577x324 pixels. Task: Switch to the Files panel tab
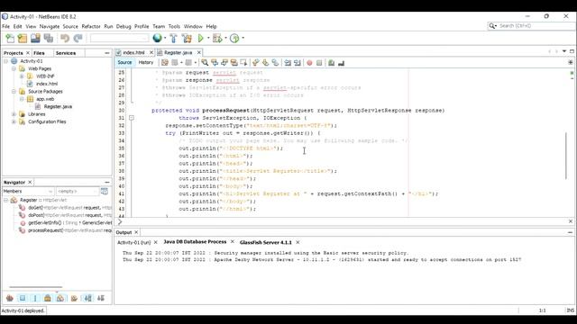point(39,53)
